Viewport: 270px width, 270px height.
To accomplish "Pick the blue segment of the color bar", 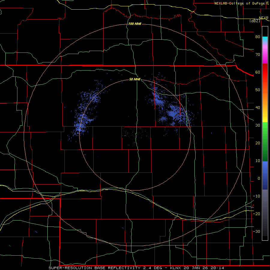I will click(265, 175).
